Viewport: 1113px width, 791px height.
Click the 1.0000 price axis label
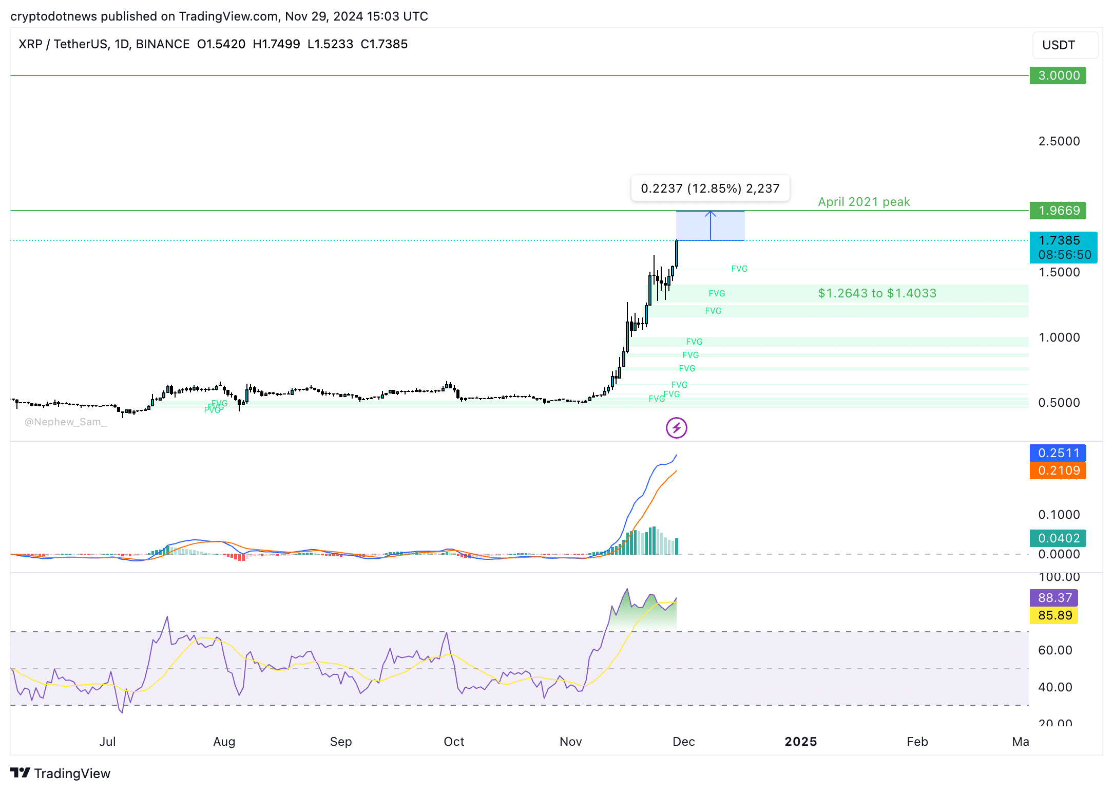tap(1059, 337)
